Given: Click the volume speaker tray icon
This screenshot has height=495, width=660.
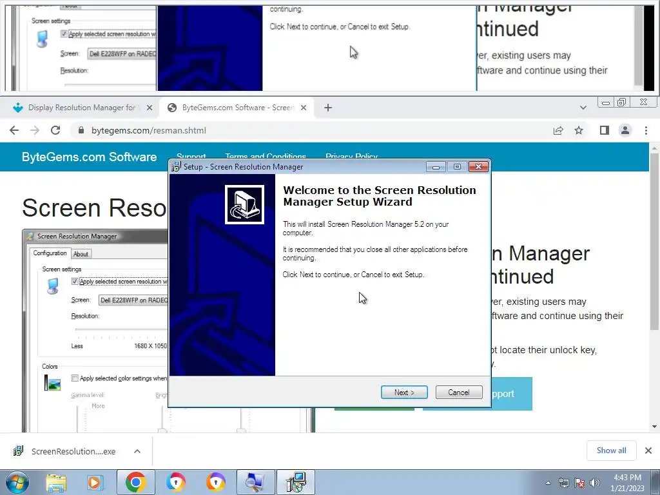Looking at the screenshot, I should click(x=595, y=483).
